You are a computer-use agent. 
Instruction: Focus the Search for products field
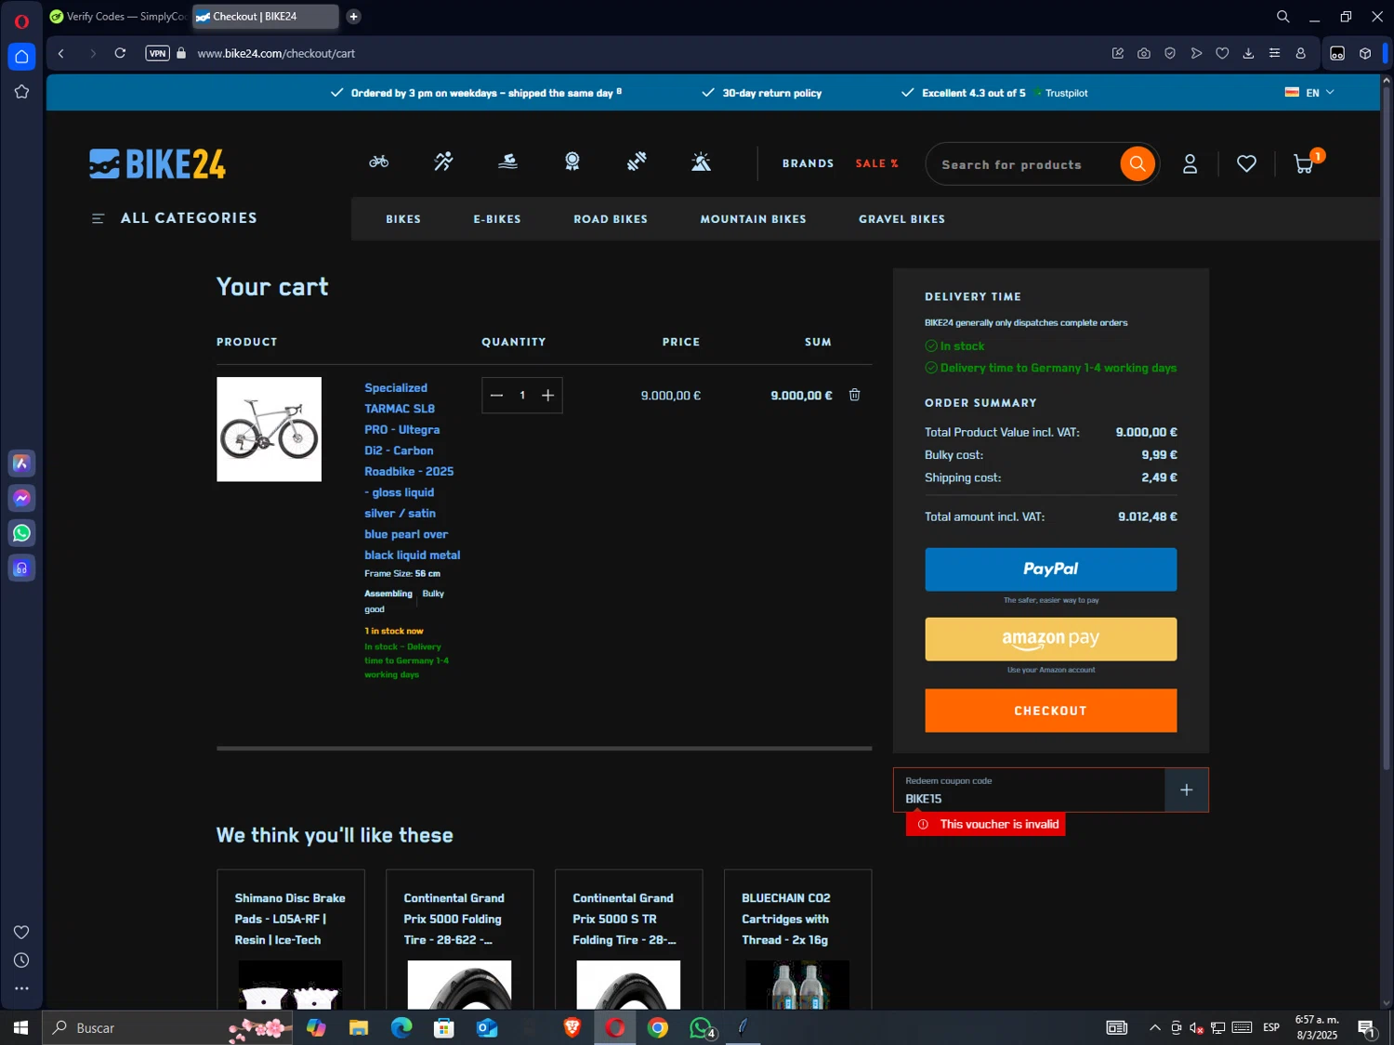point(1022,164)
